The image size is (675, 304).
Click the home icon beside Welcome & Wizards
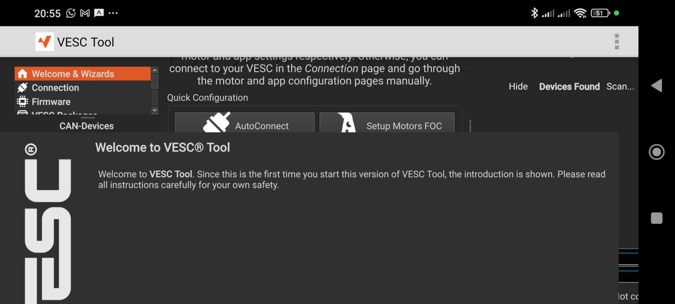(x=22, y=74)
